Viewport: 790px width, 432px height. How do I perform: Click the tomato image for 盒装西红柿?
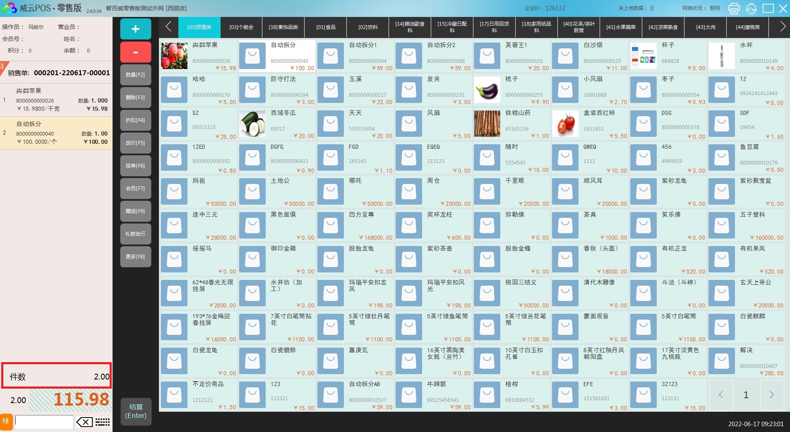[565, 124]
